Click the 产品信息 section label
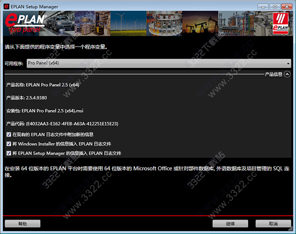296x234 pixels. [273, 74]
